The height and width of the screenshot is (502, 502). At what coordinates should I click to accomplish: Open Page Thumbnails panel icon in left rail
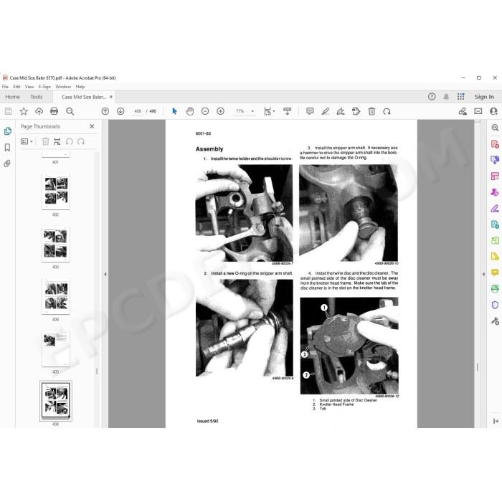7,131
